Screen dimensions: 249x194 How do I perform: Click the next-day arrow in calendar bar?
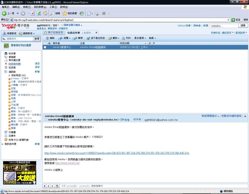pyautogui.click(x=52, y=186)
